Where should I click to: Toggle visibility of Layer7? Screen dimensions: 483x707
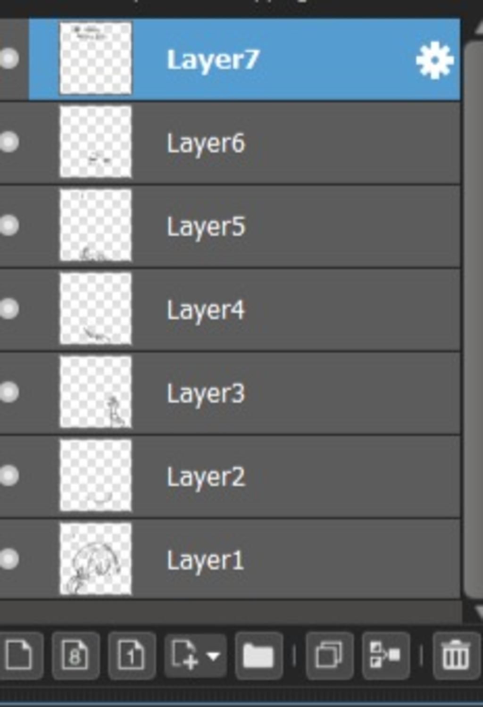pos(9,59)
